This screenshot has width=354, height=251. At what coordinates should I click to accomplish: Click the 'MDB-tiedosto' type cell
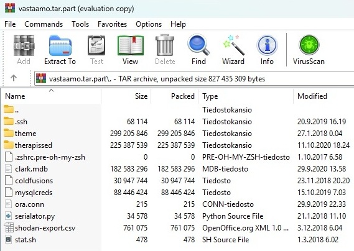pos(225,169)
